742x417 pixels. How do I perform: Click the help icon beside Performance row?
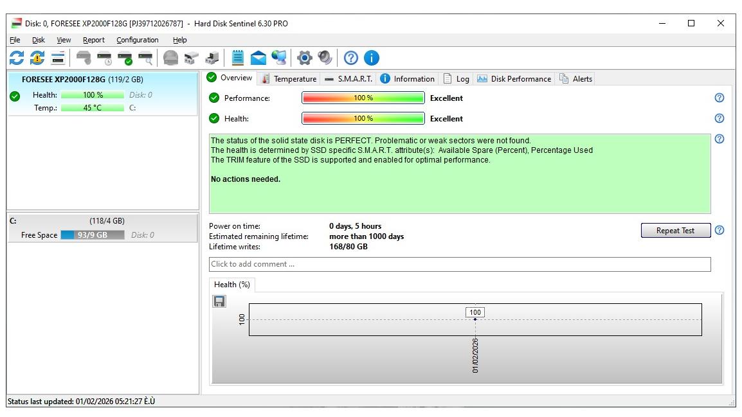[x=719, y=98]
